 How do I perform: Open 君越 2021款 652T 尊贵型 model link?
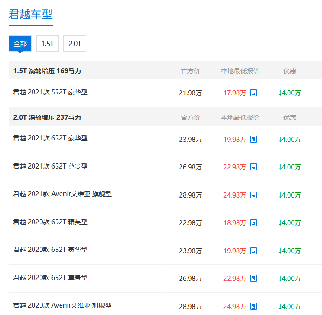click(50, 166)
